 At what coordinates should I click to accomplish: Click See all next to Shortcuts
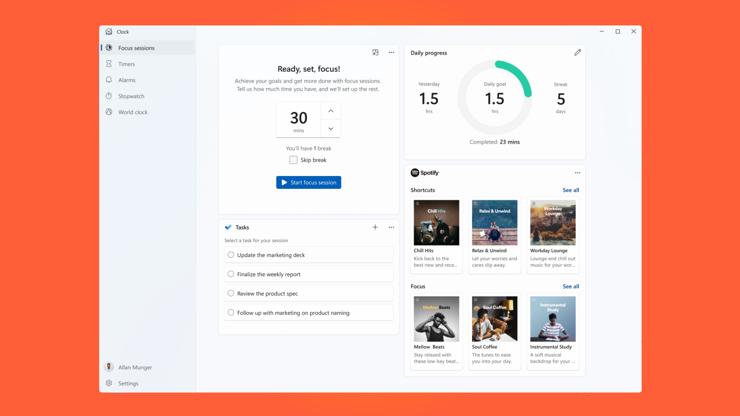[570, 190]
